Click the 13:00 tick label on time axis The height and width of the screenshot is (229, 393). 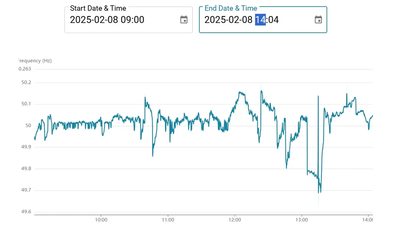(302, 220)
